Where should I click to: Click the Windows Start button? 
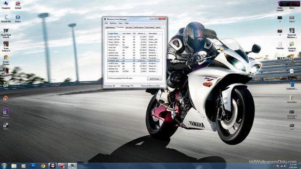pos(4,166)
